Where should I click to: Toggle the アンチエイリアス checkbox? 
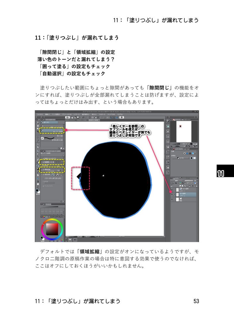[x=43, y=186]
